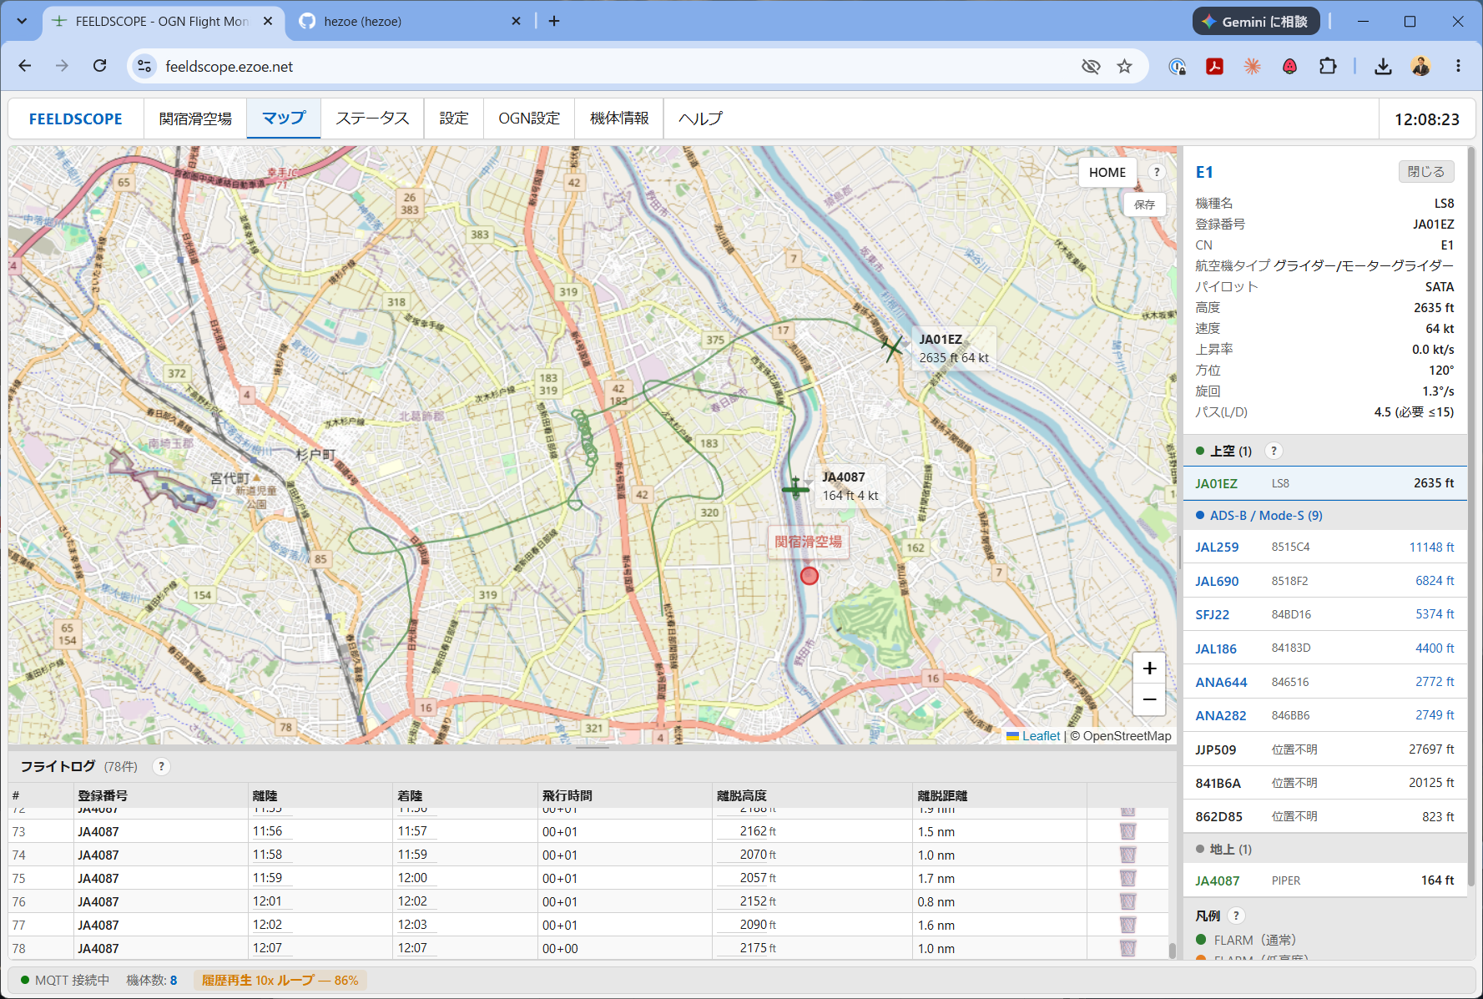Click the browser back arrow

click(25, 66)
